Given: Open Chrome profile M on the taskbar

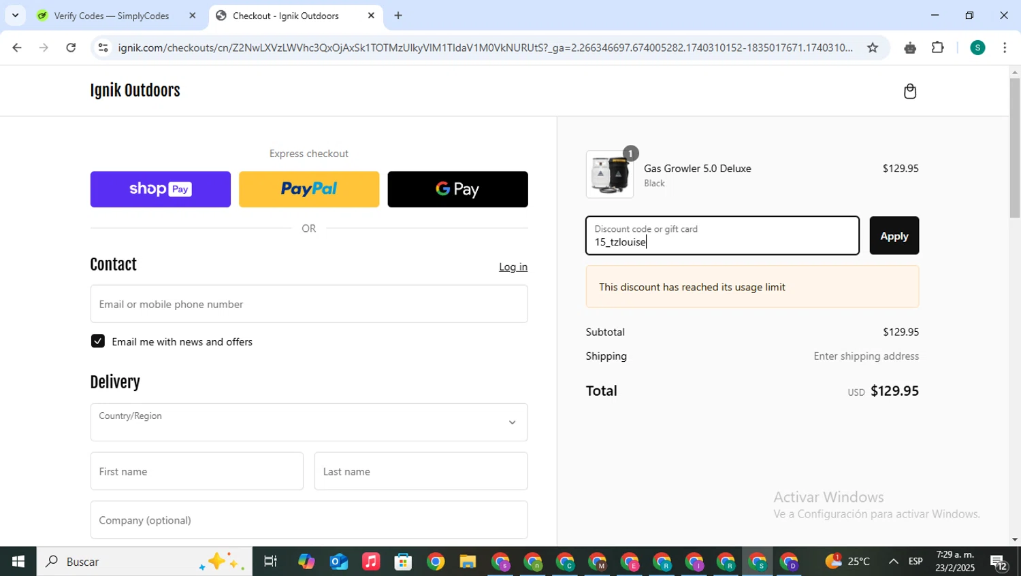Looking at the screenshot, I should [598, 562].
